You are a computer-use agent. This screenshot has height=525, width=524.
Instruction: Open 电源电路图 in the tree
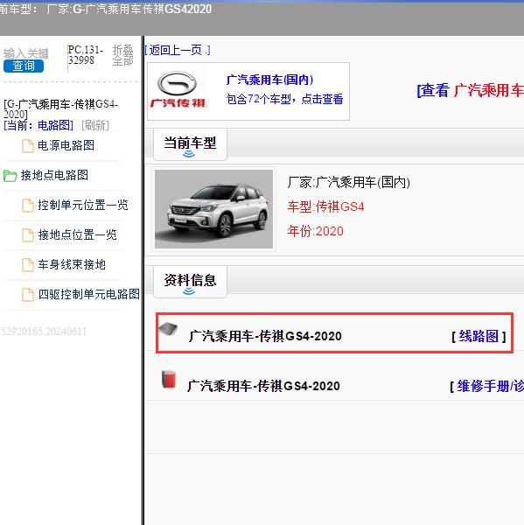66,145
